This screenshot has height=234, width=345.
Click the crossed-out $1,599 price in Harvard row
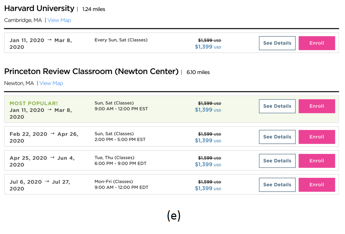(205, 40)
